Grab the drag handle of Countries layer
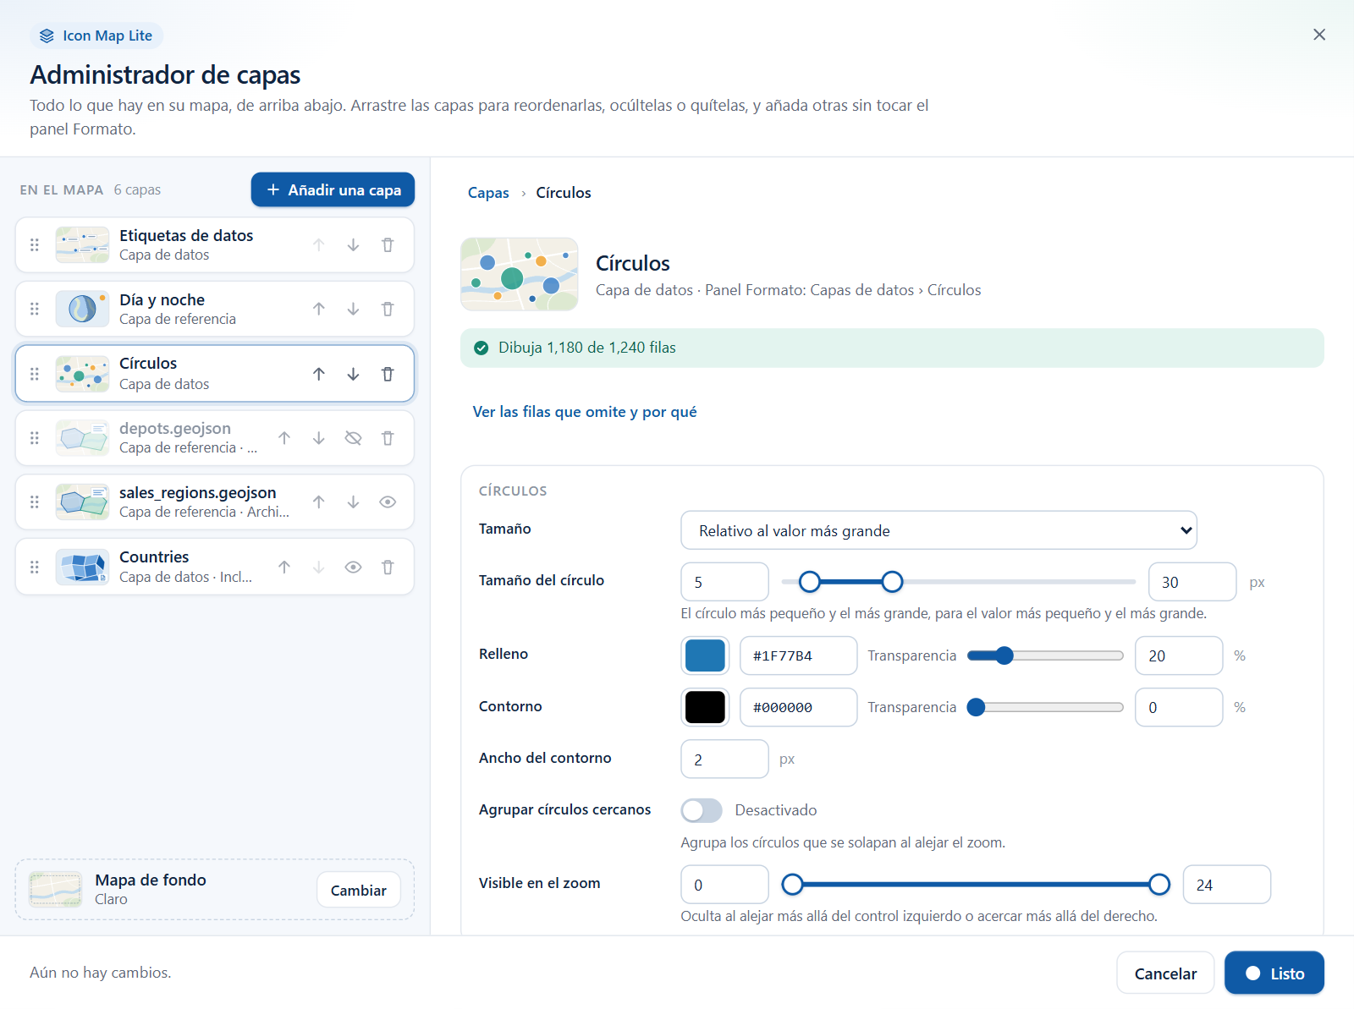This screenshot has height=1009, width=1354. point(35,568)
